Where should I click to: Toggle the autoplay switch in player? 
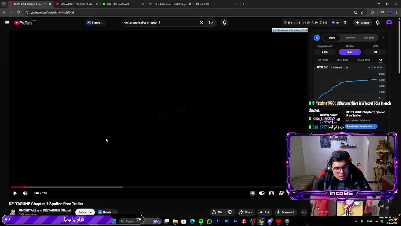click(x=262, y=193)
